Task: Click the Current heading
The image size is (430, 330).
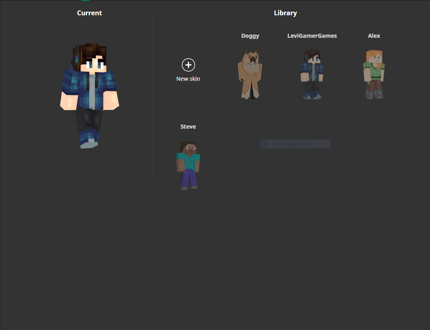Action: pyautogui.click(x=89, y=13)
